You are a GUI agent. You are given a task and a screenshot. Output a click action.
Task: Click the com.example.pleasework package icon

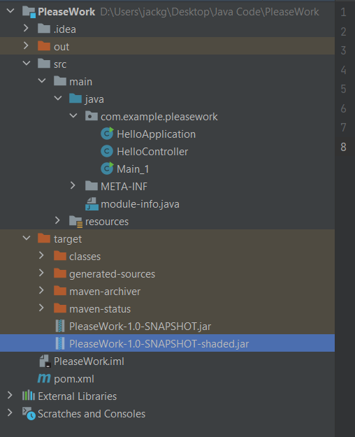(x=92, y=116)
